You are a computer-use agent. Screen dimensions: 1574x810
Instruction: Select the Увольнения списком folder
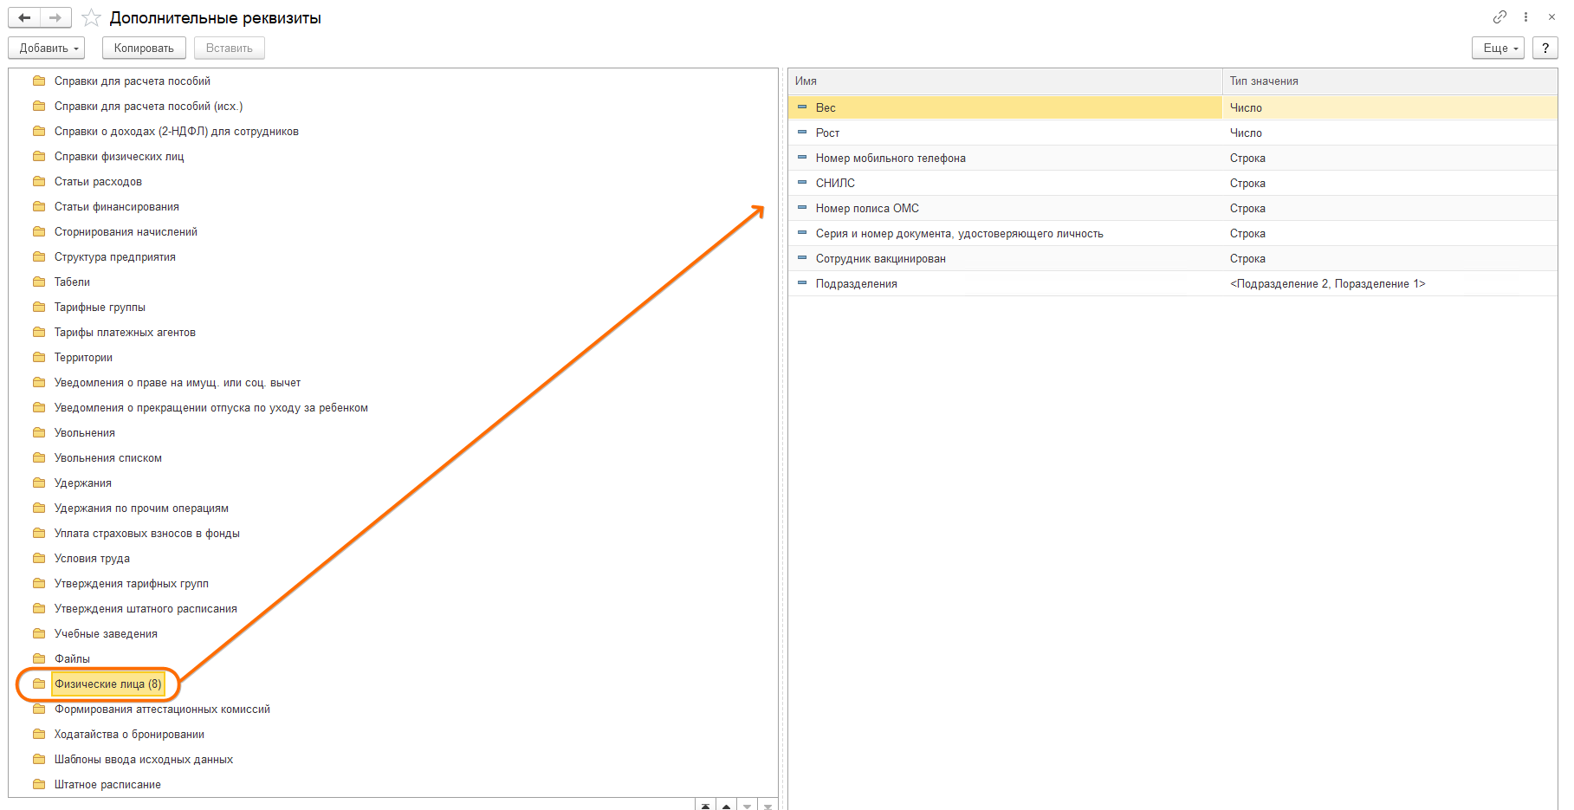pos(108,457)
